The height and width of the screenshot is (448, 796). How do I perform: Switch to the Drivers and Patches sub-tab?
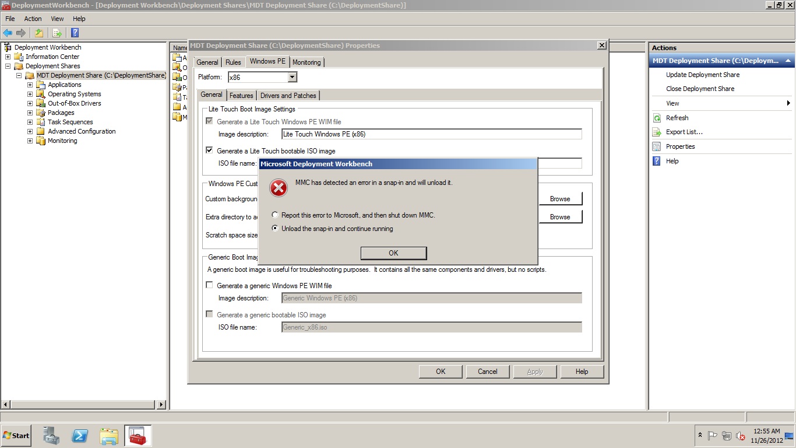point(288,96)
